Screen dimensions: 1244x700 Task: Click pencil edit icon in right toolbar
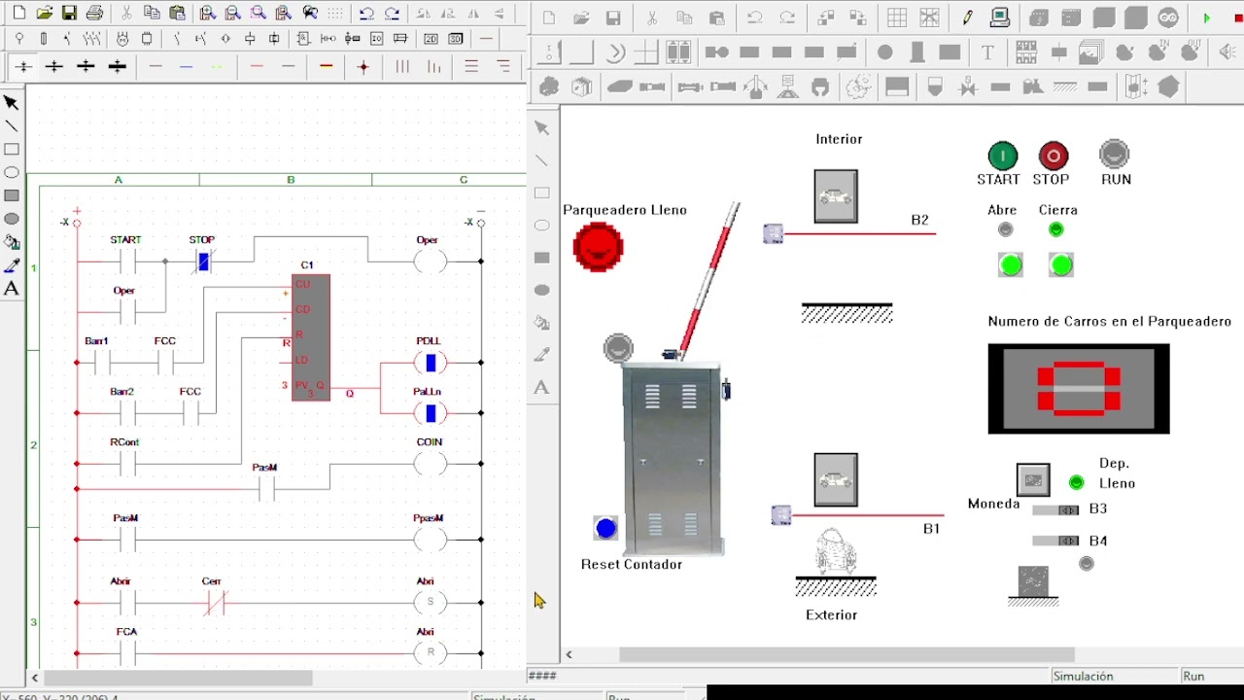(967, 18)
